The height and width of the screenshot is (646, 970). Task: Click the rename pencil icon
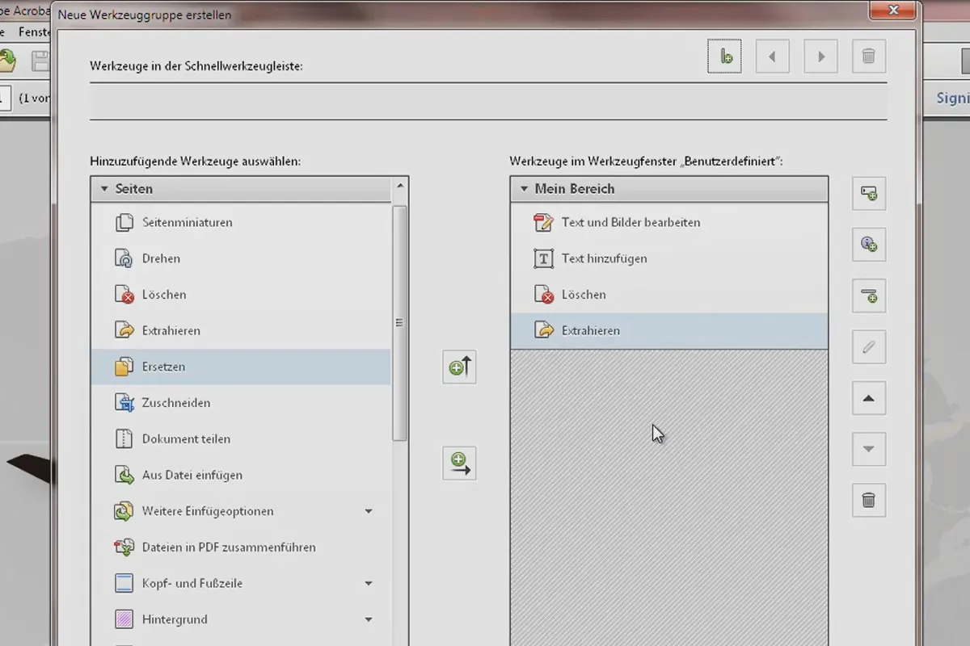click(x=869, y=347)
